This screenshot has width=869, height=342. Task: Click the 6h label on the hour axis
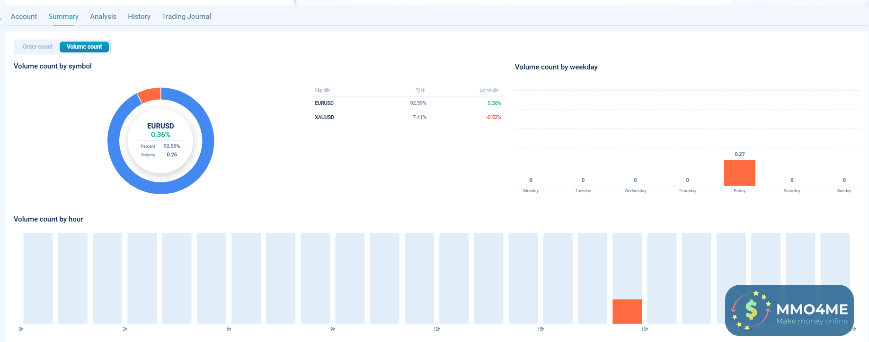(229, 329)
